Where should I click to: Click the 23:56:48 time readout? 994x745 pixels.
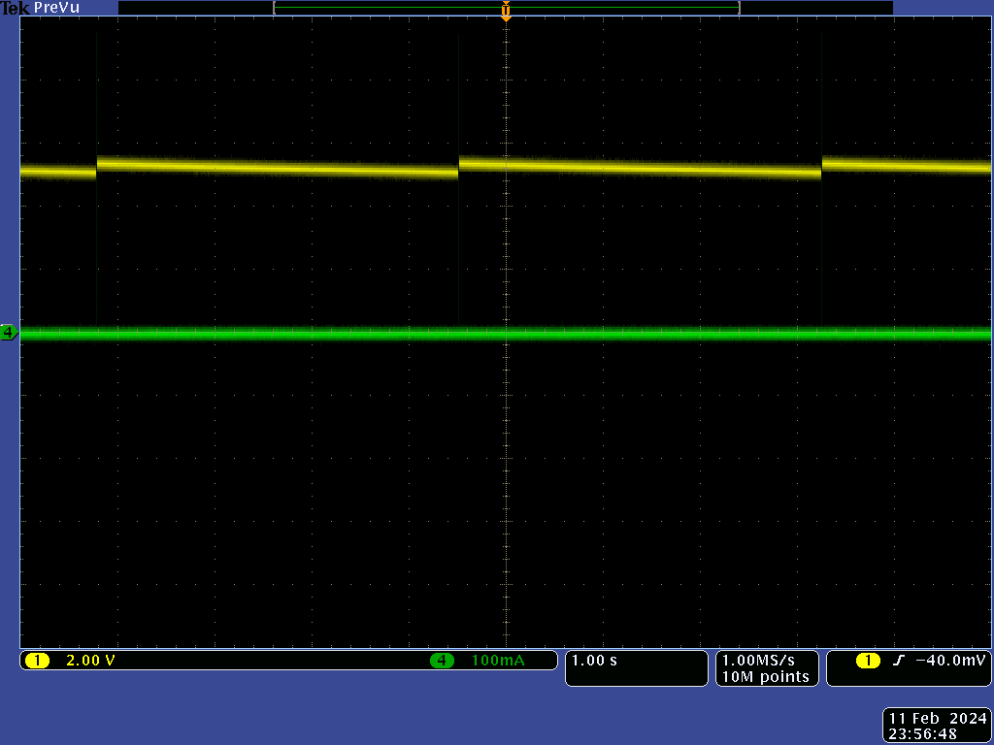pyautogui.click(x=922, y=734)
